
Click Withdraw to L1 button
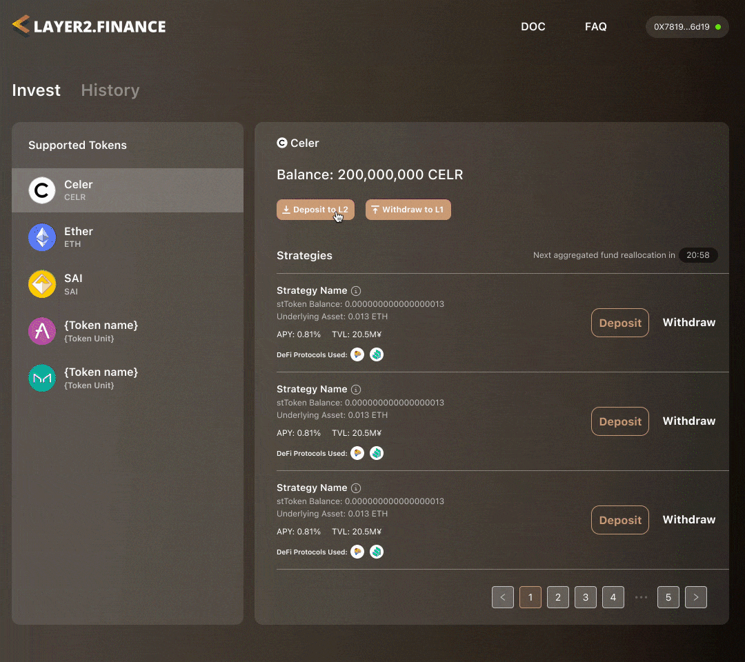click(408, 210)
